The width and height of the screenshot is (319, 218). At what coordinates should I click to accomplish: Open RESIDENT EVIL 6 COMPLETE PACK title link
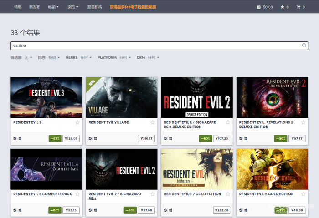click(x=42, y=194)
